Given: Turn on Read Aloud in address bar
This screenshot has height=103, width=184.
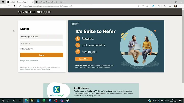Looking at the screenshot, I should (143, 6).
